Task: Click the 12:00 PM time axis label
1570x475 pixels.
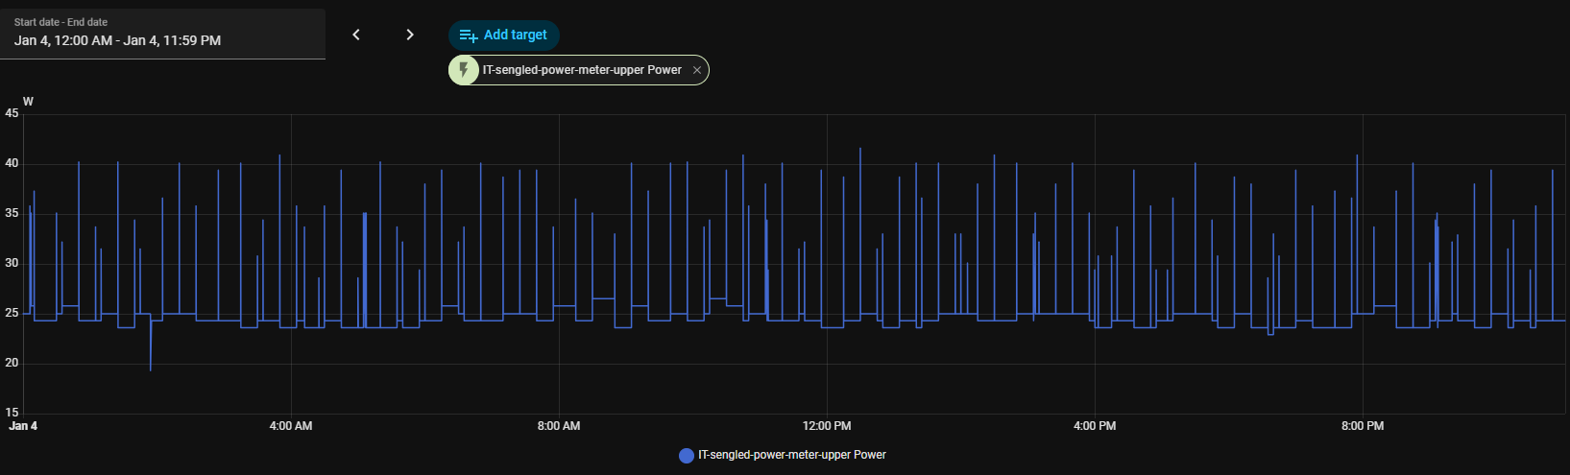Action: tap(826, 426)
